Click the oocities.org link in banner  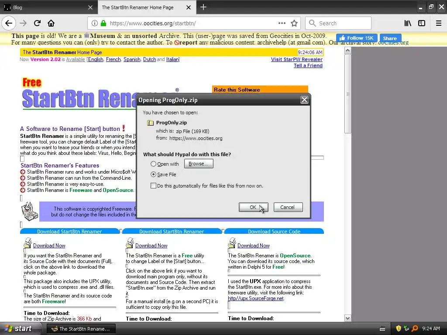point(393,42)
